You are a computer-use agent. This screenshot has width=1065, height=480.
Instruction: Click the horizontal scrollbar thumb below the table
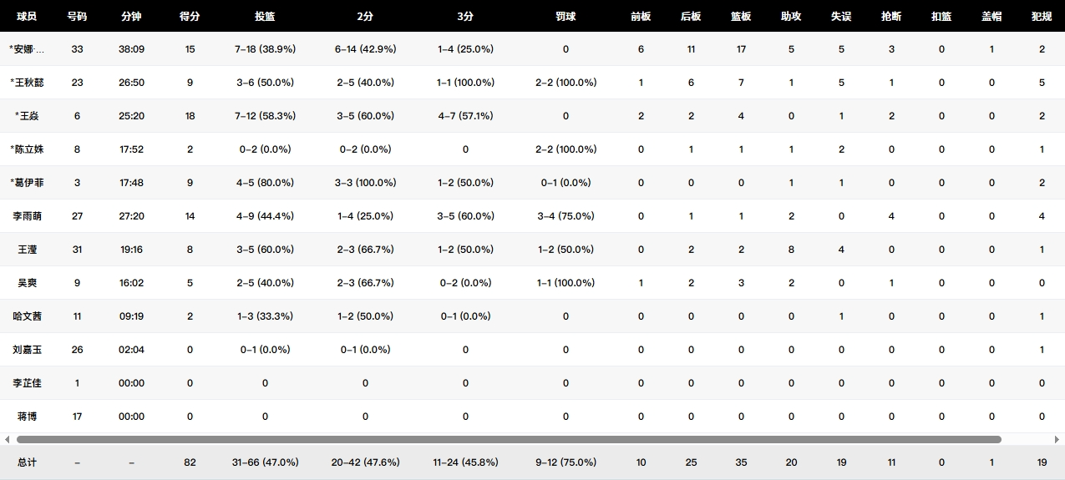tap(508, 439)
